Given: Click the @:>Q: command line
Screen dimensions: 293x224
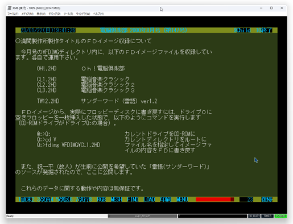Looking at the screenshot, I should 44,134.
